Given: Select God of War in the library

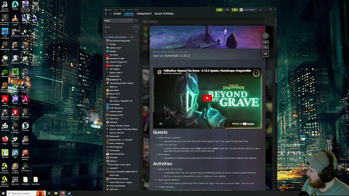Looking at the screenshot, I should click(x=114, y=175).
